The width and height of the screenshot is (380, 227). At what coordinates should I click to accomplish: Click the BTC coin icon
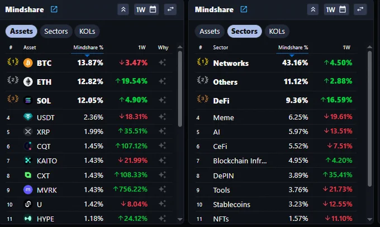pyautogui.click(x=28, y=63)
